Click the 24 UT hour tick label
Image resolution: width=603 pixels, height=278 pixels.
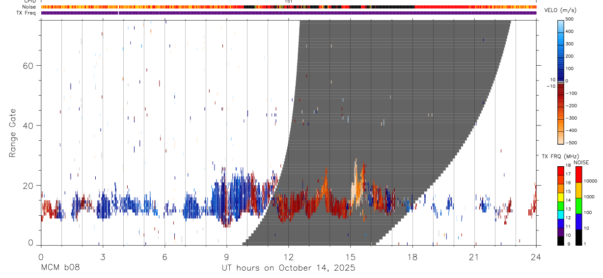point(536,257)
